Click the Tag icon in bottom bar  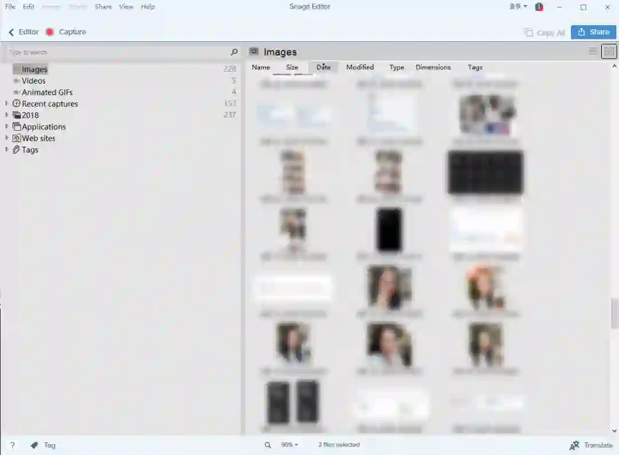[x=34, y=445]
